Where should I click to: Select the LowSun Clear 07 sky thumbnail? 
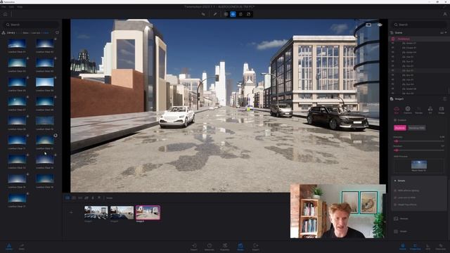pyautogui.click(x=17, y=101)
